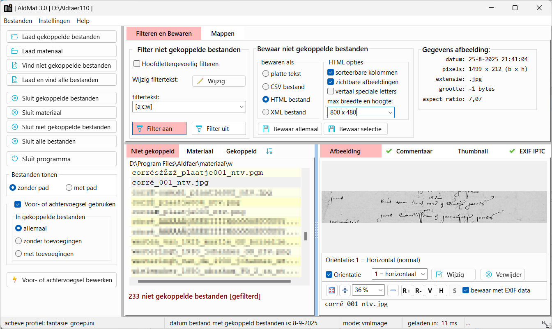
Task: Open the Instellingen menu
Action: pos(54,21)
